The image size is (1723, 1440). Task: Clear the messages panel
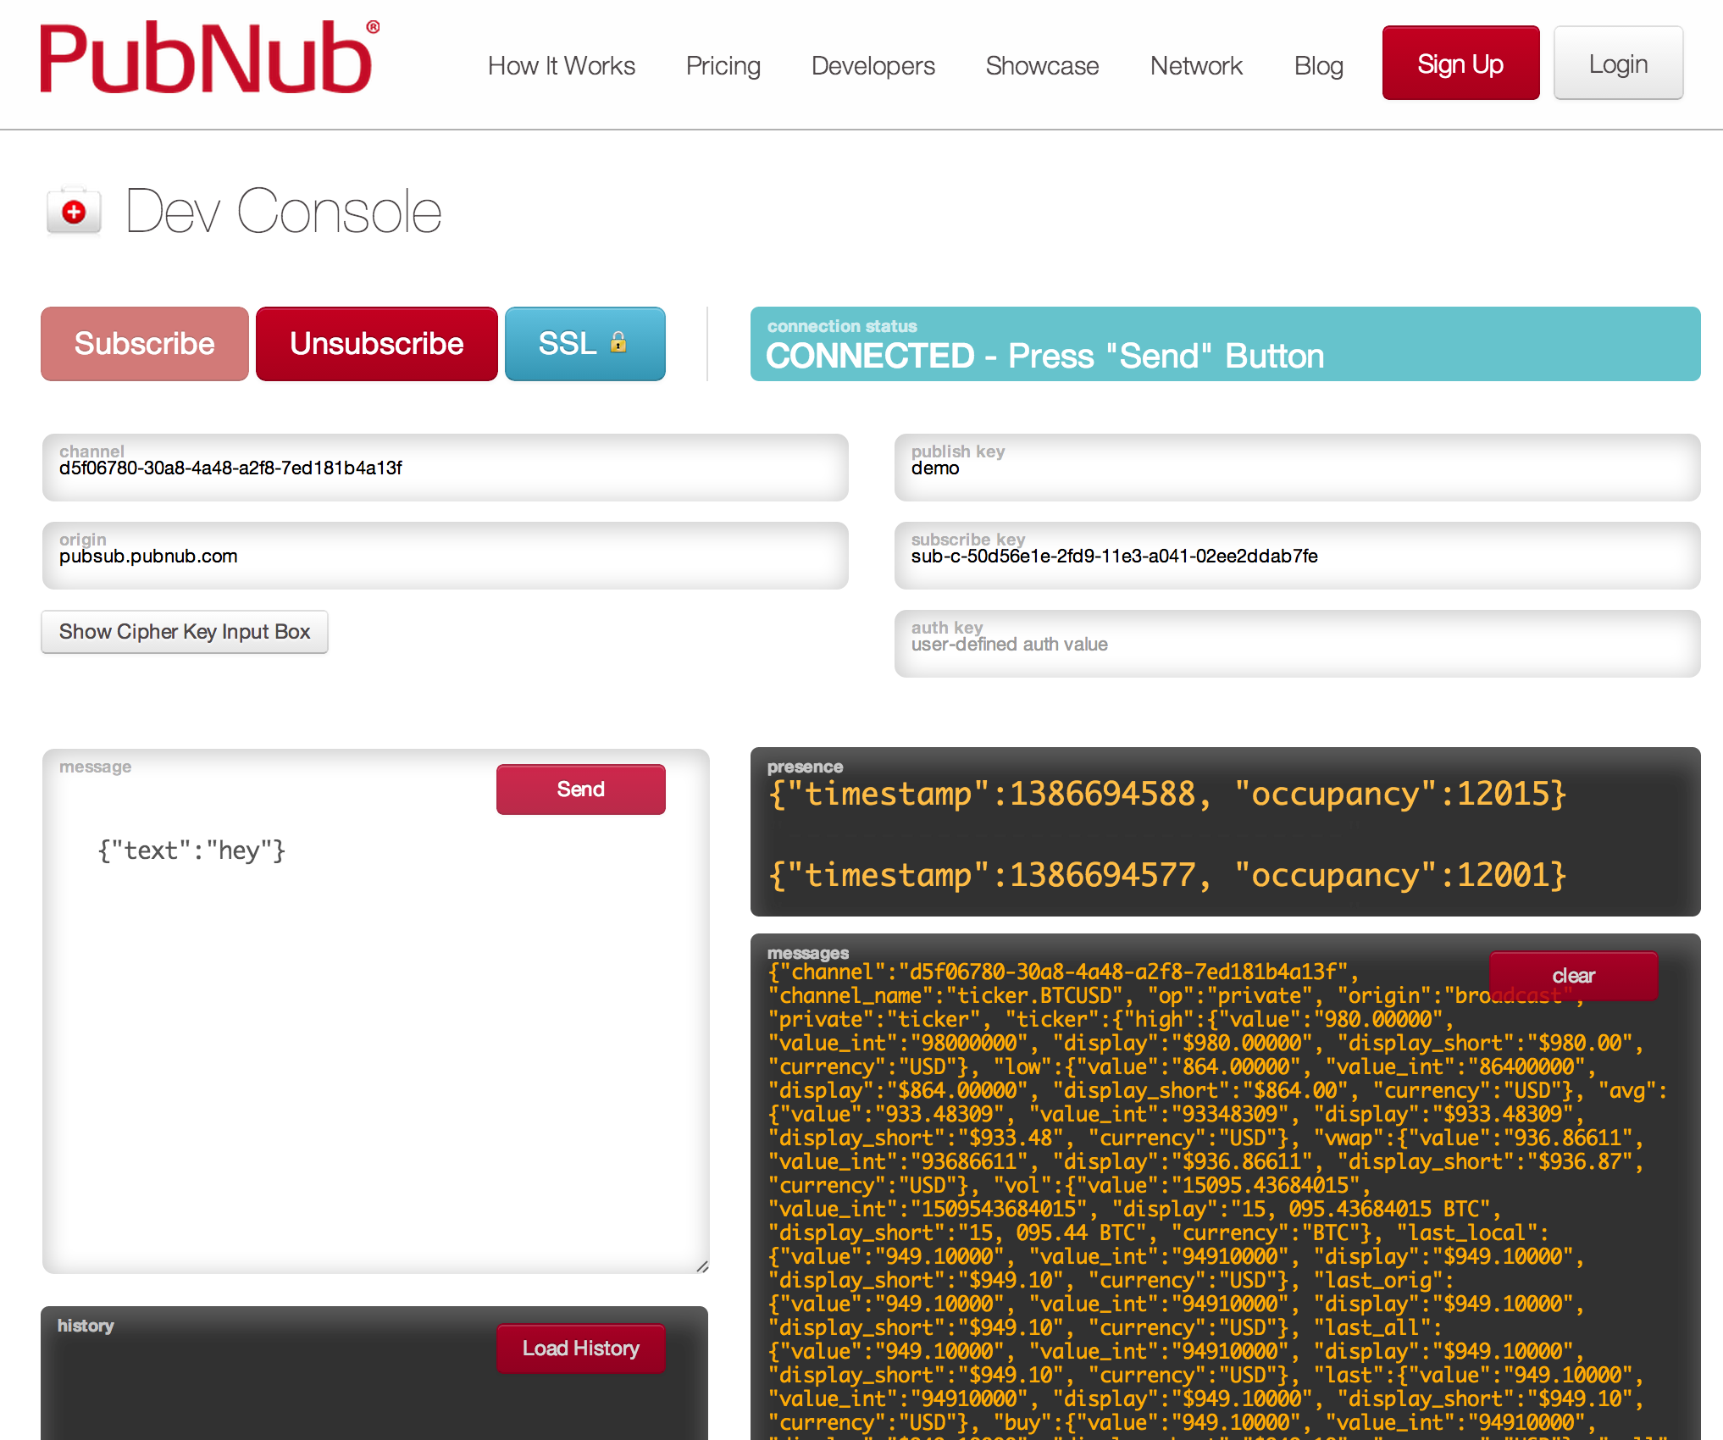point(1573,976)
